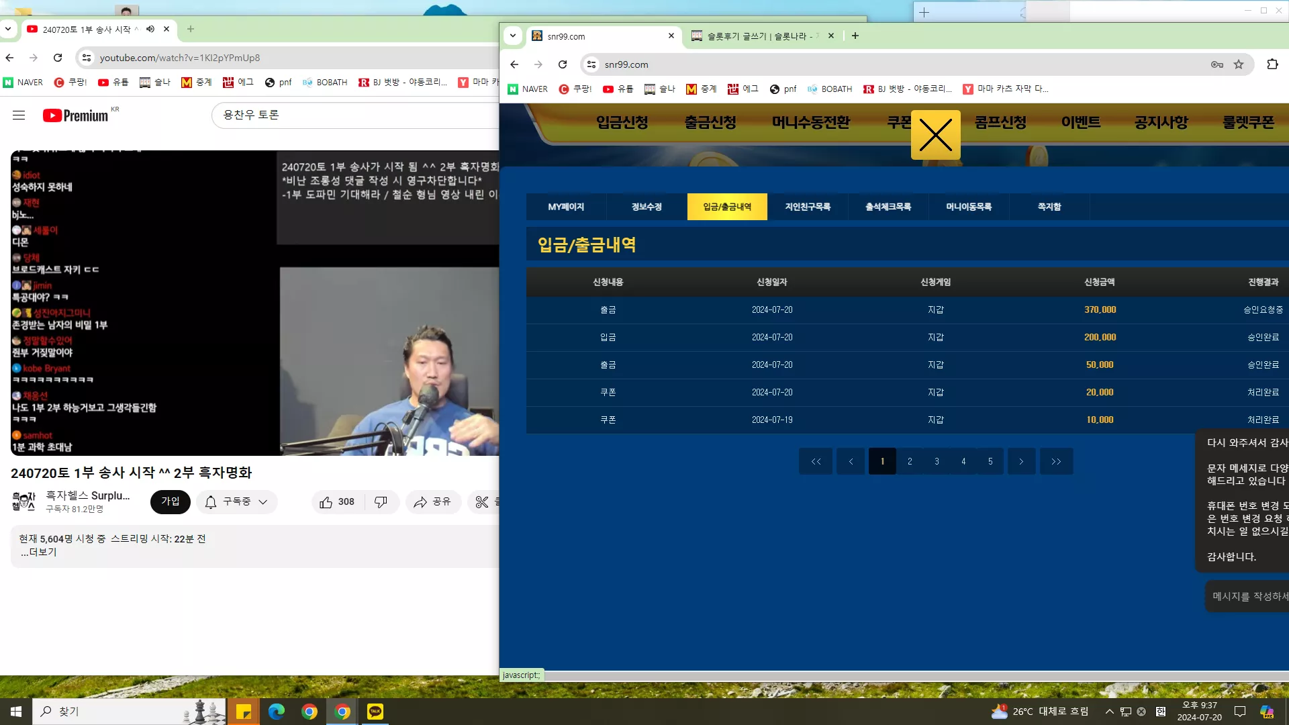The width and height of the screenshot is (1289, 725).
Task: Open the 출금신청 menu item
Action: (710, 122)
